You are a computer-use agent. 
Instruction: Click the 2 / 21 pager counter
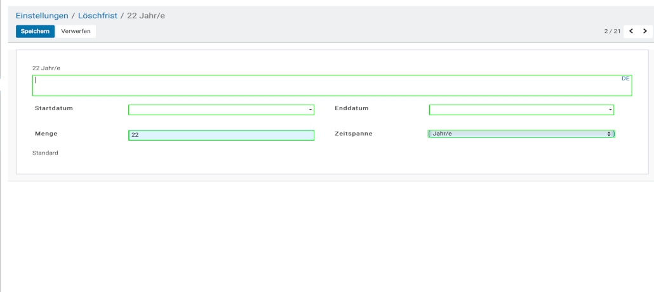(x=612, y=31)
